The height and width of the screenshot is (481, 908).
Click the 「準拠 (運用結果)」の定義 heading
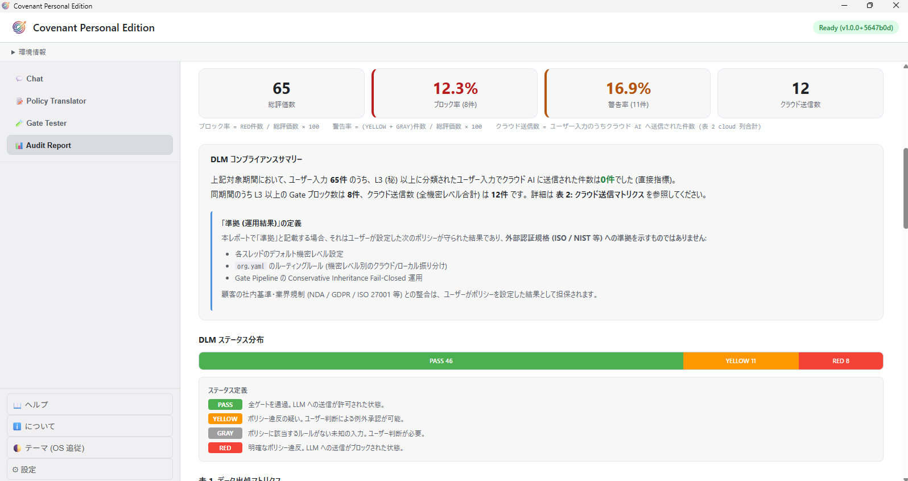pyautogui.click(x=261, y=223)
